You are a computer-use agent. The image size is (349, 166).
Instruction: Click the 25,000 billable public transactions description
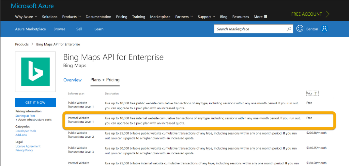pos(201,136)
